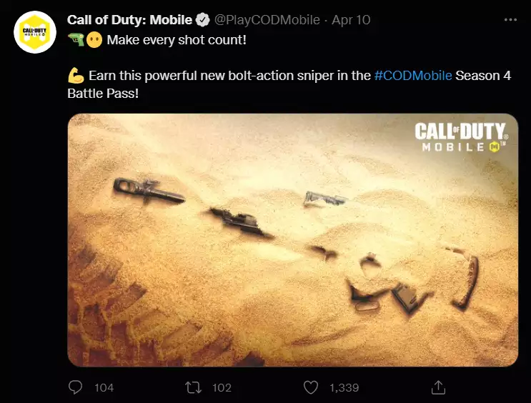Click the flexed bicep emoji
This screenshot has height=403, width=531.
(75, 76)
